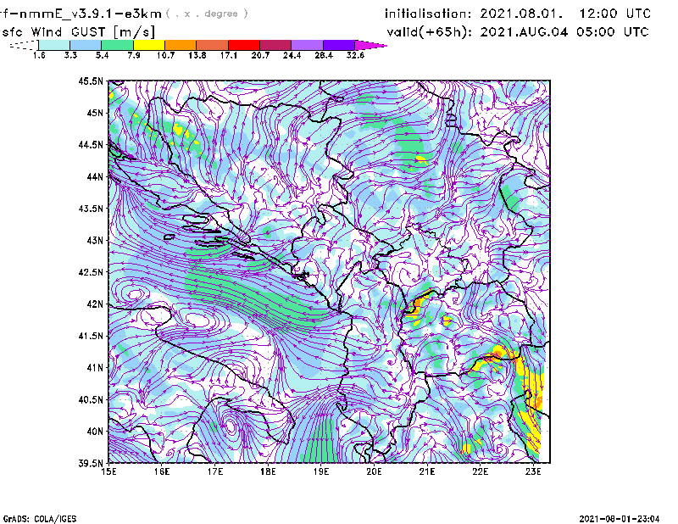Click the legend value '1.6'
The width and height of the screenshot is (678, 524).
pos(39,55)
